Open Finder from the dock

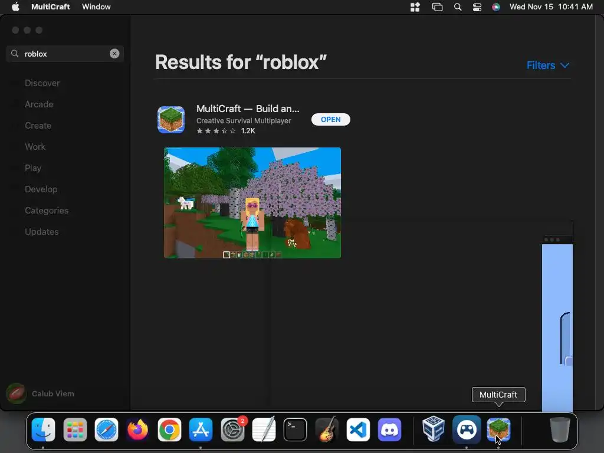tap(43, 429)
